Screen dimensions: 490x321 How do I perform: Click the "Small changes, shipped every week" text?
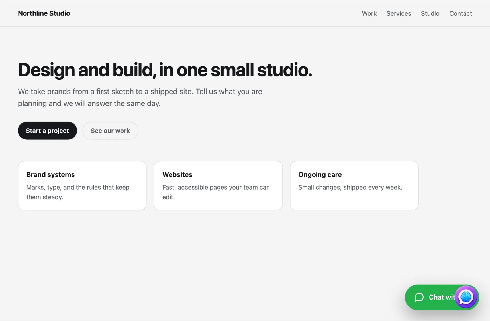pos(350,187)
